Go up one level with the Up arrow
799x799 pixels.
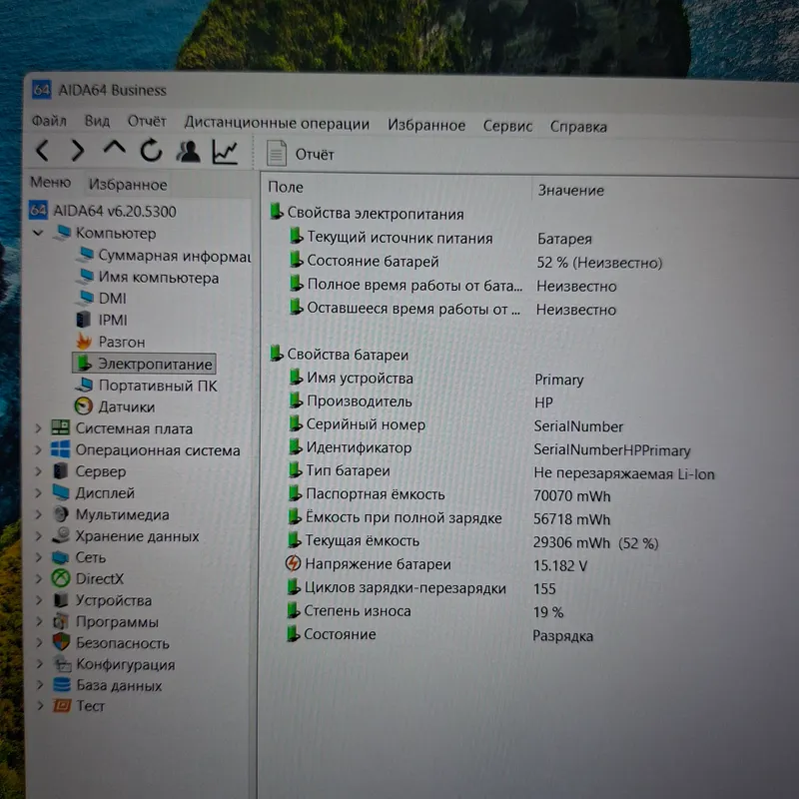point(114,148)
